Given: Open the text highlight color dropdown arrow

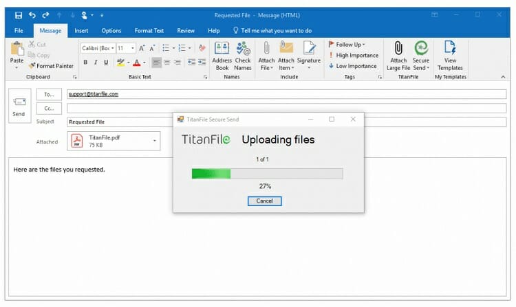Looking at the screenshot, I should [129, 62].
